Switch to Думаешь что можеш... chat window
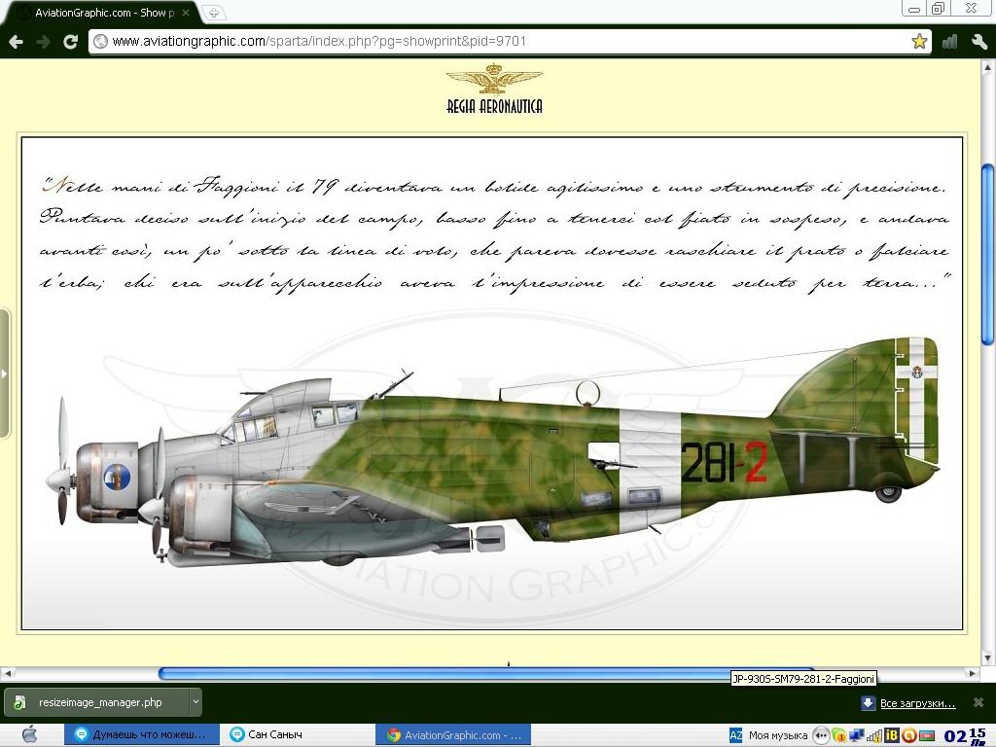The width and height of the screenshot is (996, 747). tap(142, 735)
